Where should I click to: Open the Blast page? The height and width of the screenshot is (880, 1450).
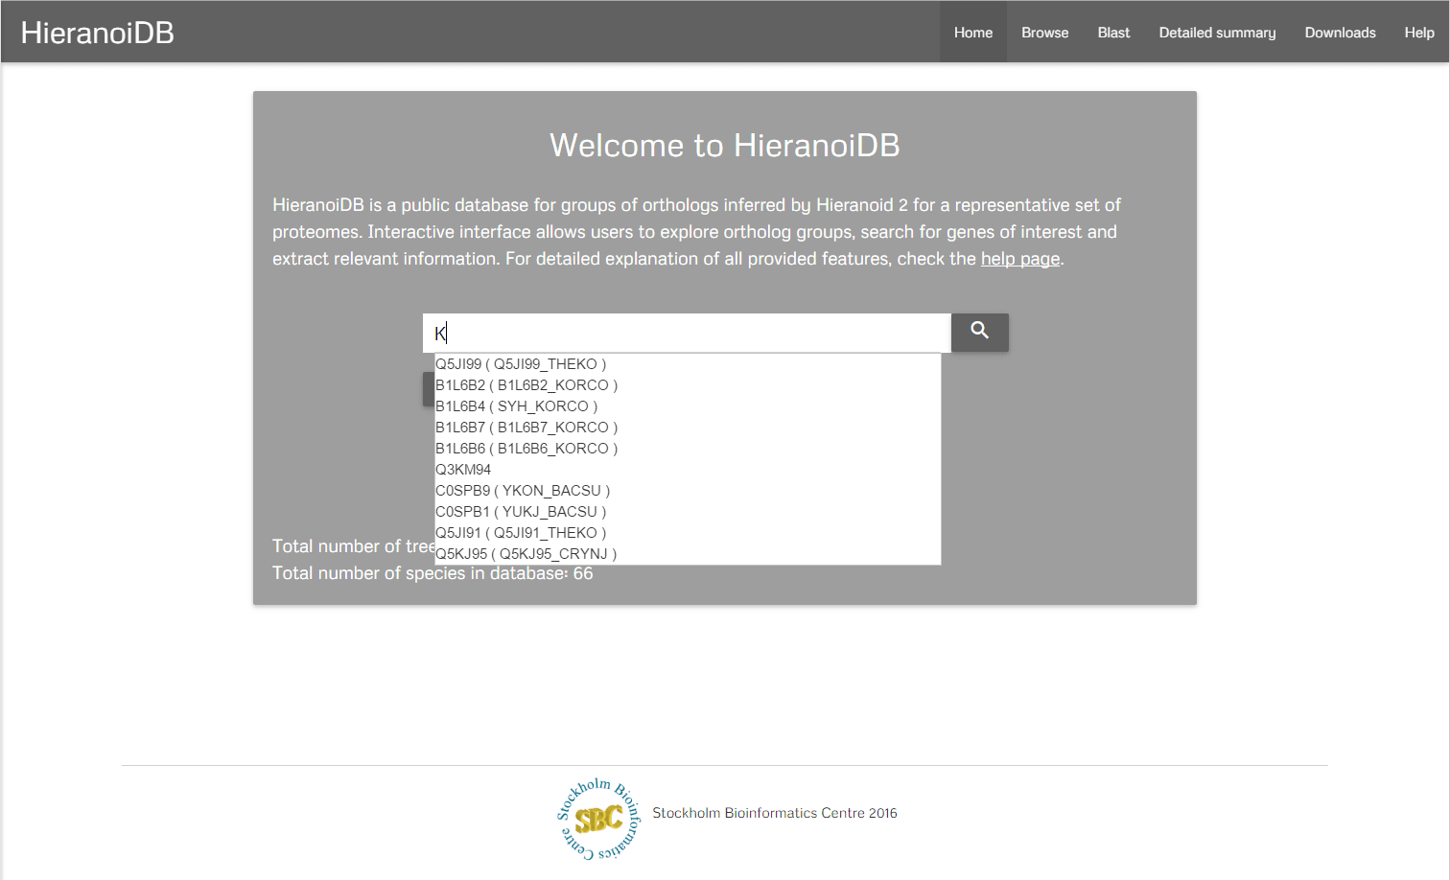tap(1113, 33)
